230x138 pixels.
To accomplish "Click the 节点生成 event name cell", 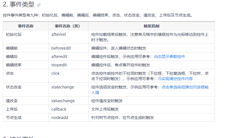I will [x=26, y=118].
